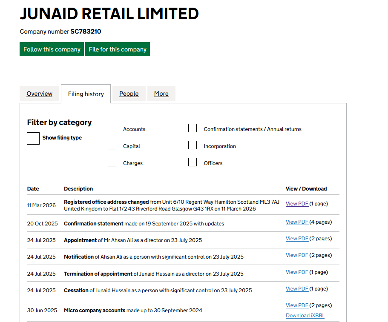Screen dimensions: 388x322
Task: Tick Confirmation statements / Annual returns checkbox
Action: (x=193, y=128)
